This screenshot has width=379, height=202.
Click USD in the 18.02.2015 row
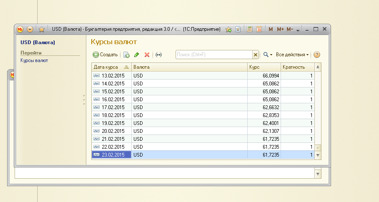click(138, 115)
